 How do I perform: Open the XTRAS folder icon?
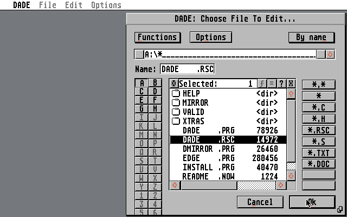coord(176,121)
